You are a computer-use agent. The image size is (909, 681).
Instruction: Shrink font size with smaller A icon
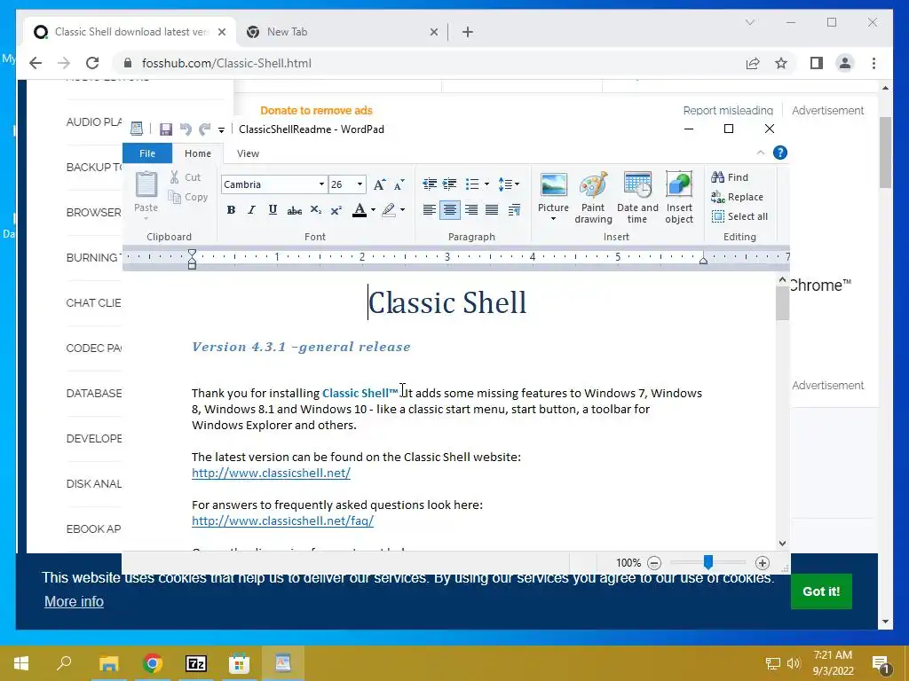pos(399,185)
